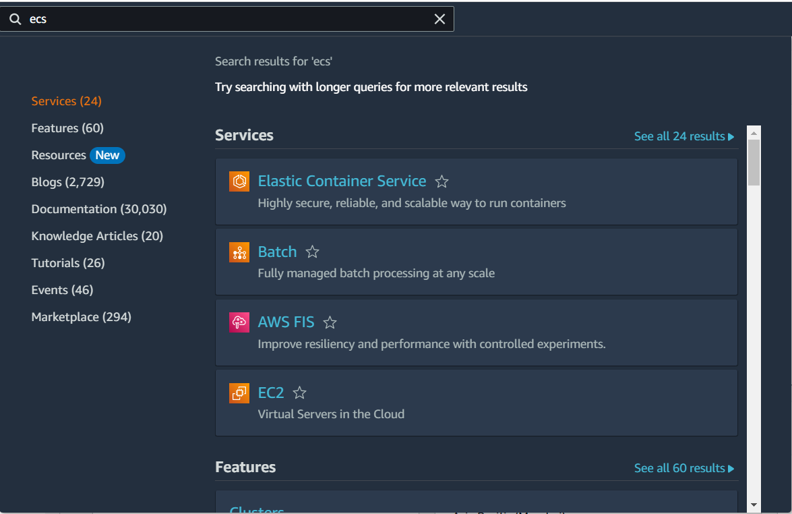
Task: Click the search magnifier icon
Action: point(15,19)
